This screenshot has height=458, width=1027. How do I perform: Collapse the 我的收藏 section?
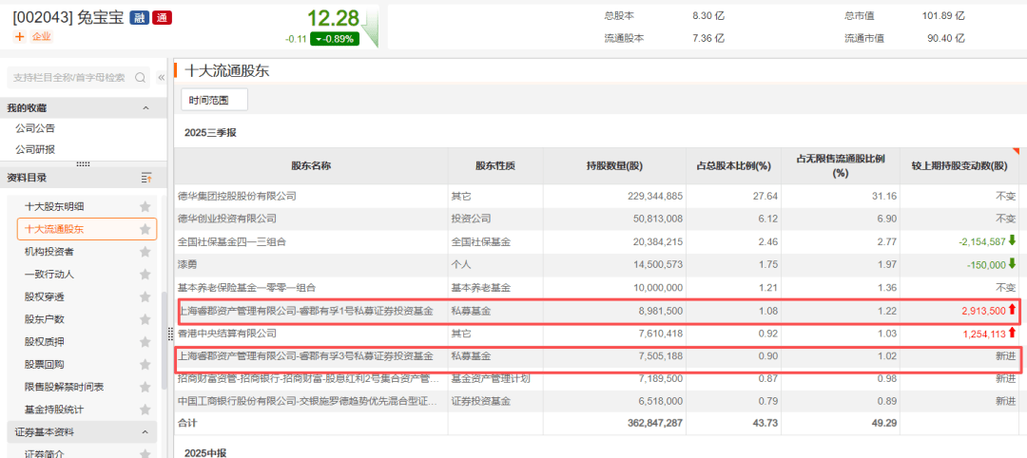coord(145,108)
